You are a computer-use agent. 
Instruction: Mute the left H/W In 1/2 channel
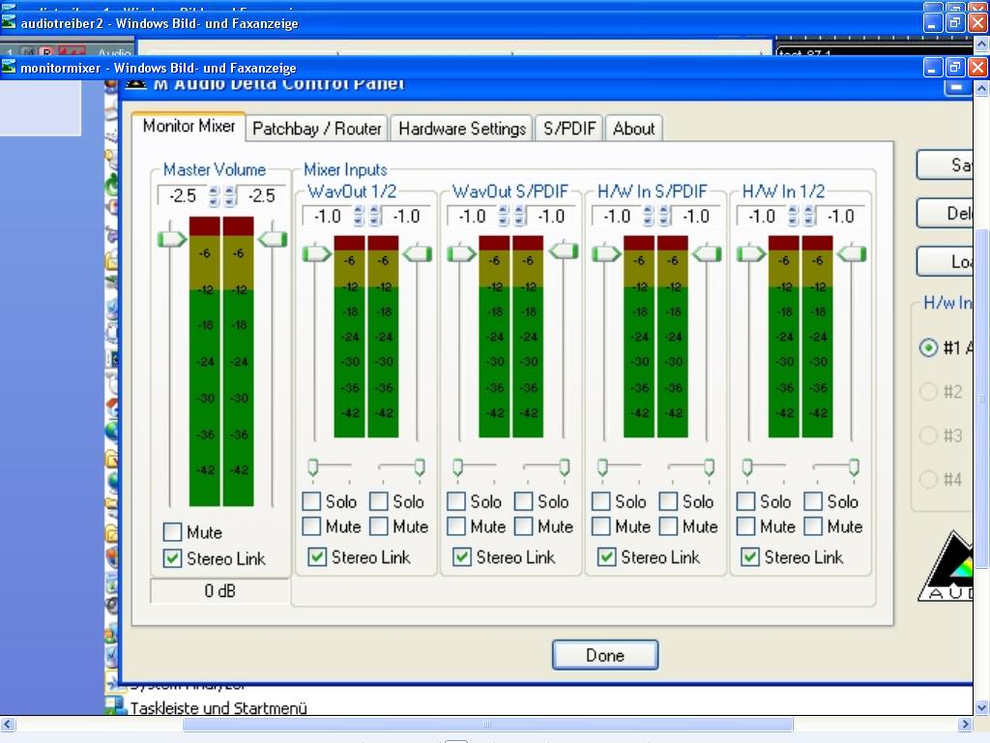[x=745, y=526]
